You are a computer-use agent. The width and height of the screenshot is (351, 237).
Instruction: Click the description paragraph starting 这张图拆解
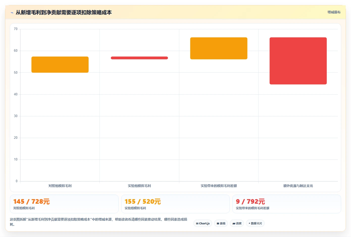[98, 222]
